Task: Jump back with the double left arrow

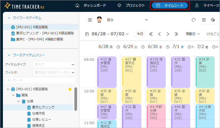Action: click(151, 34)
